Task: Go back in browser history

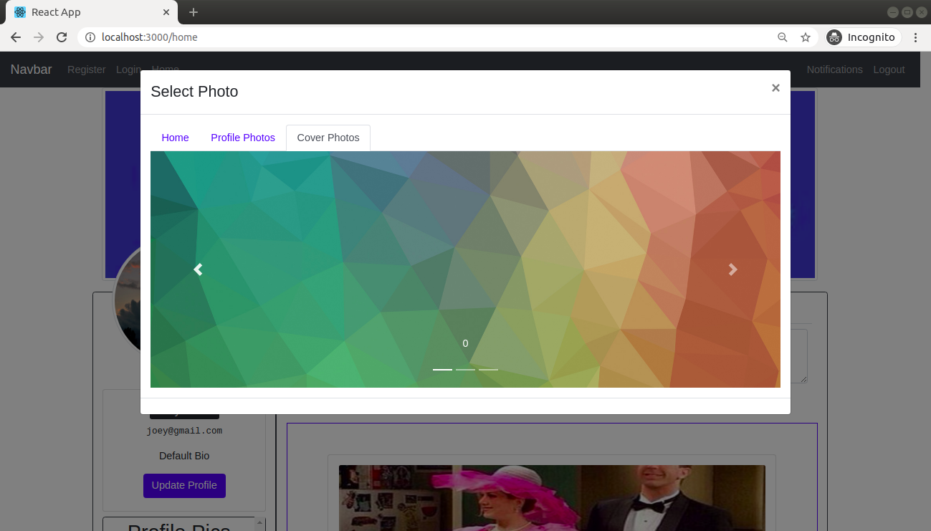Action: (16, 37)
